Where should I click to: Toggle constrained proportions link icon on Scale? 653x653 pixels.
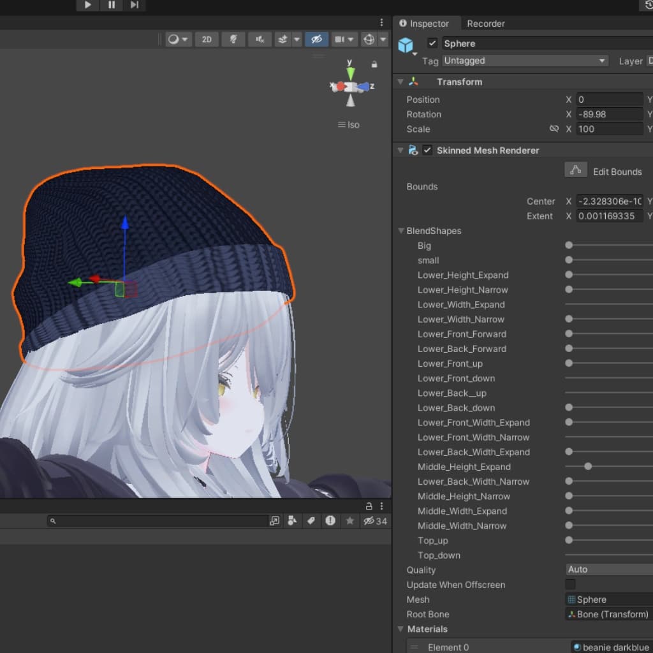coord(554,129)
